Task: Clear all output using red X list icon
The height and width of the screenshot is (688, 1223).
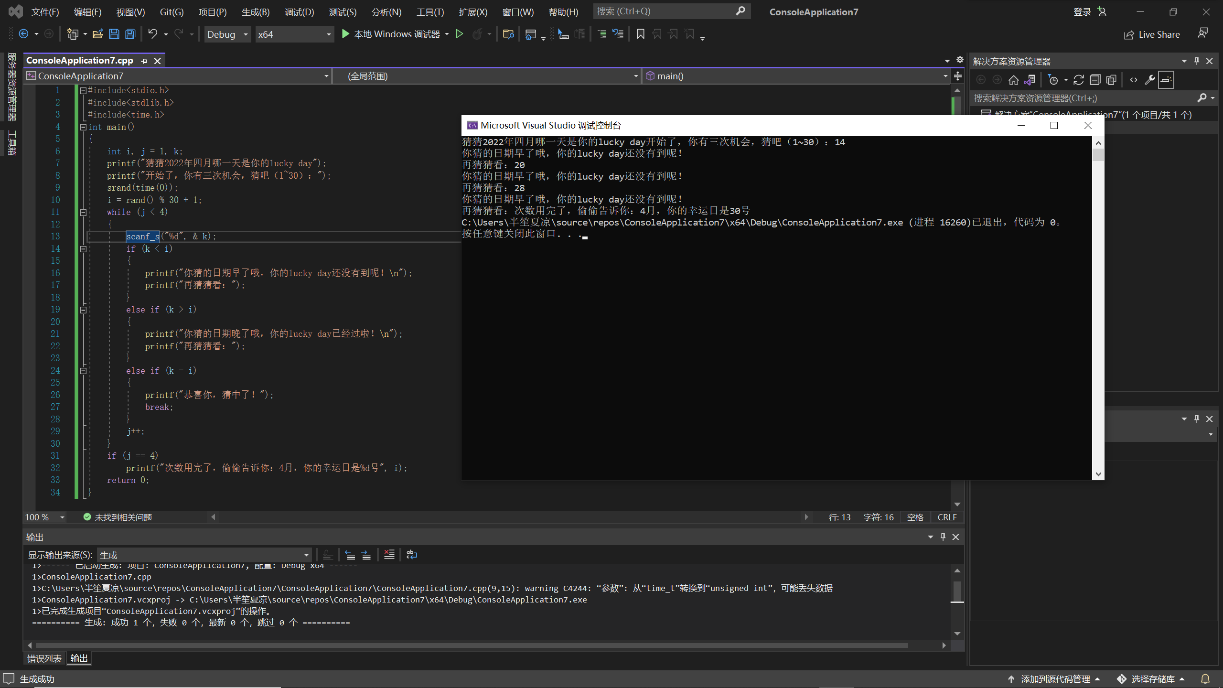Action: click(389, 555)
